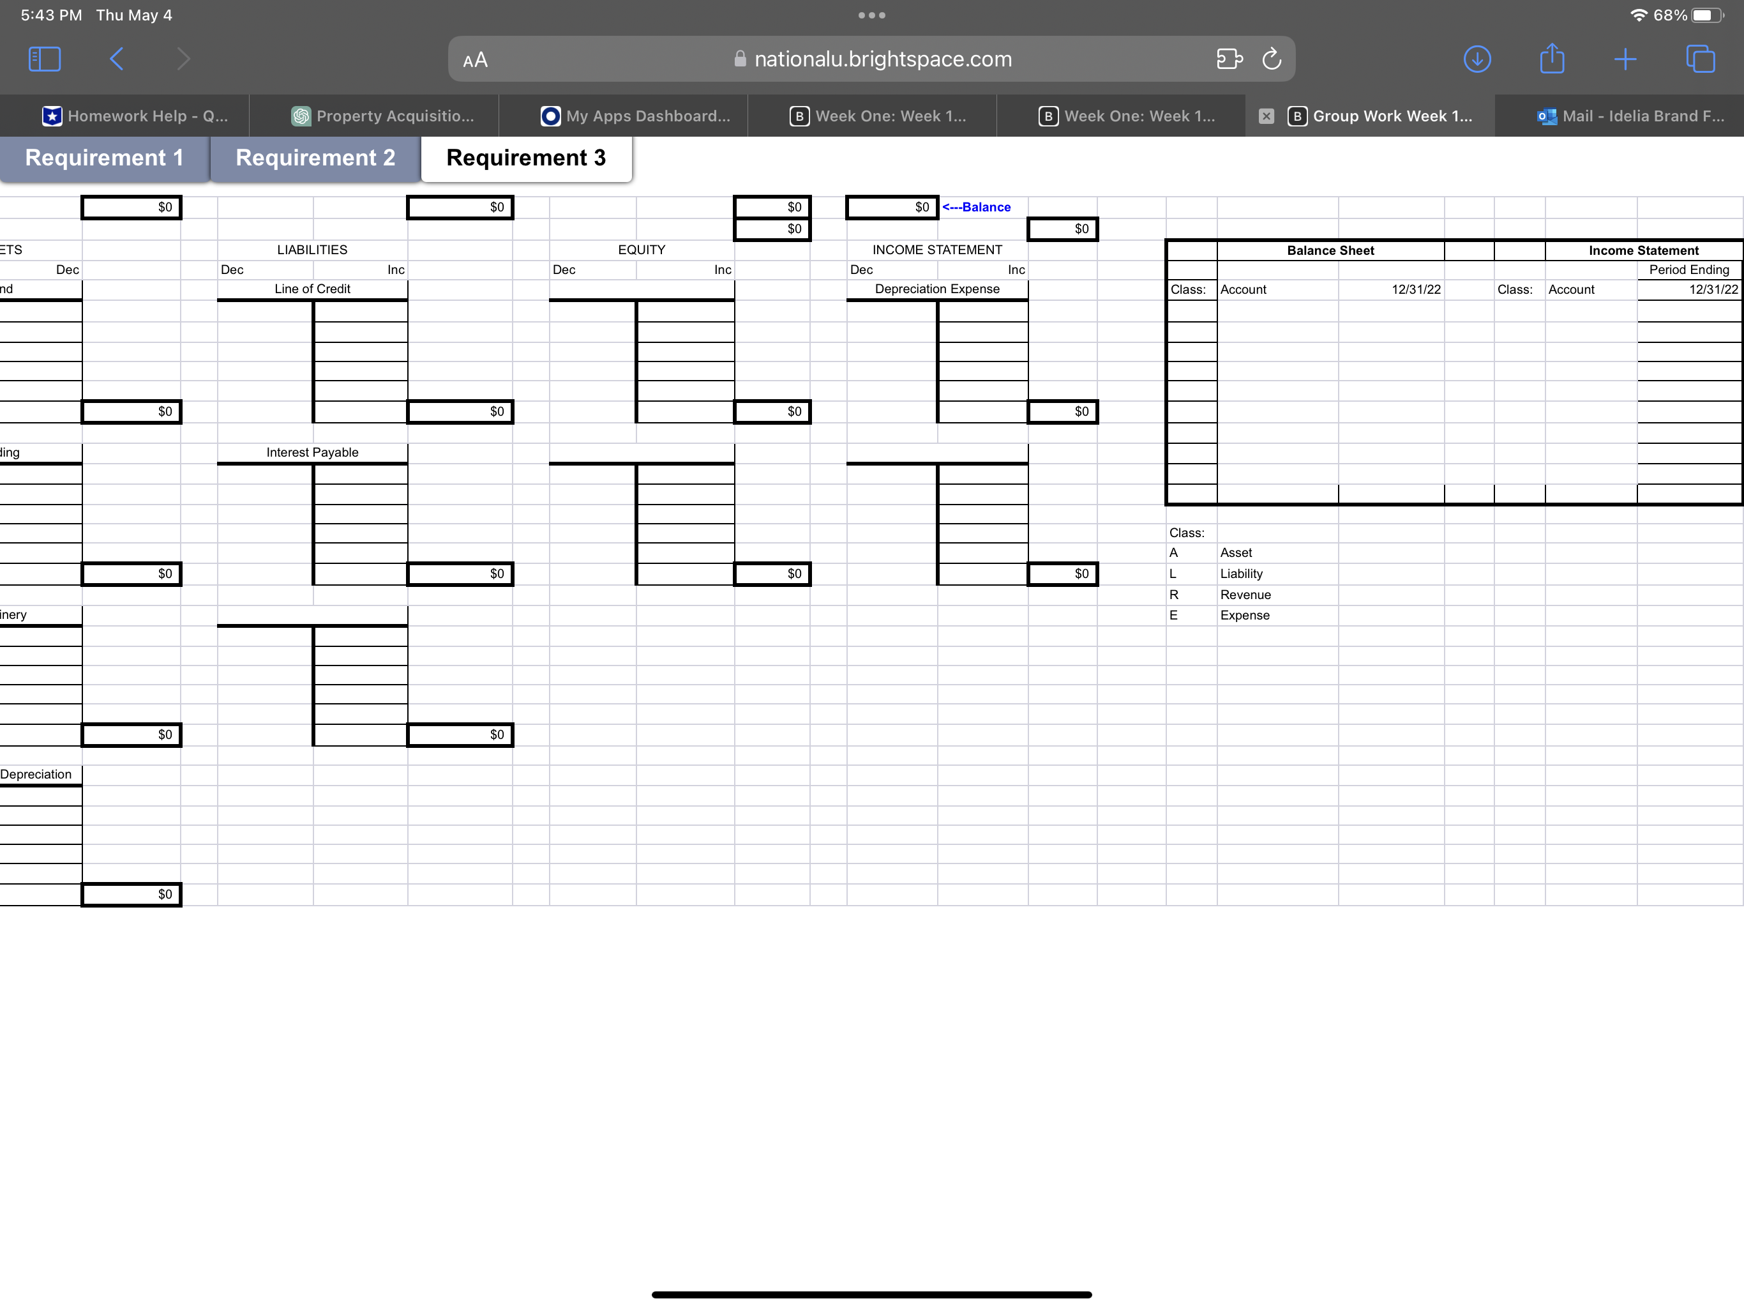
Task: Reload the page with the refresh icon
Action: tap(1272, 59)
